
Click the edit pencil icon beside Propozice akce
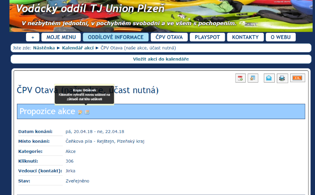pyautogui.click(x=80, y=112)
